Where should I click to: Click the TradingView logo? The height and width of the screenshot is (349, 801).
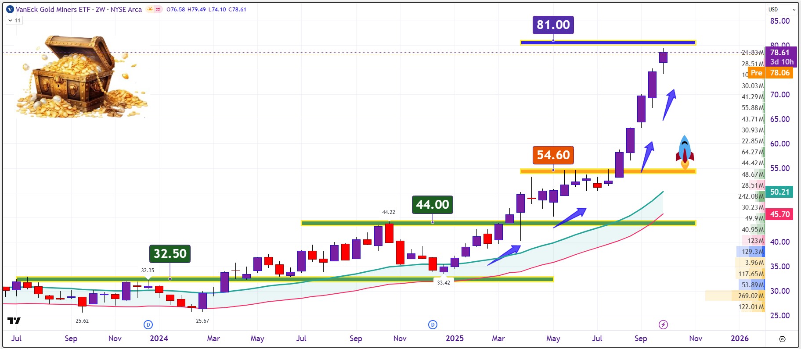pyautogui.click(x=14, y=321)
